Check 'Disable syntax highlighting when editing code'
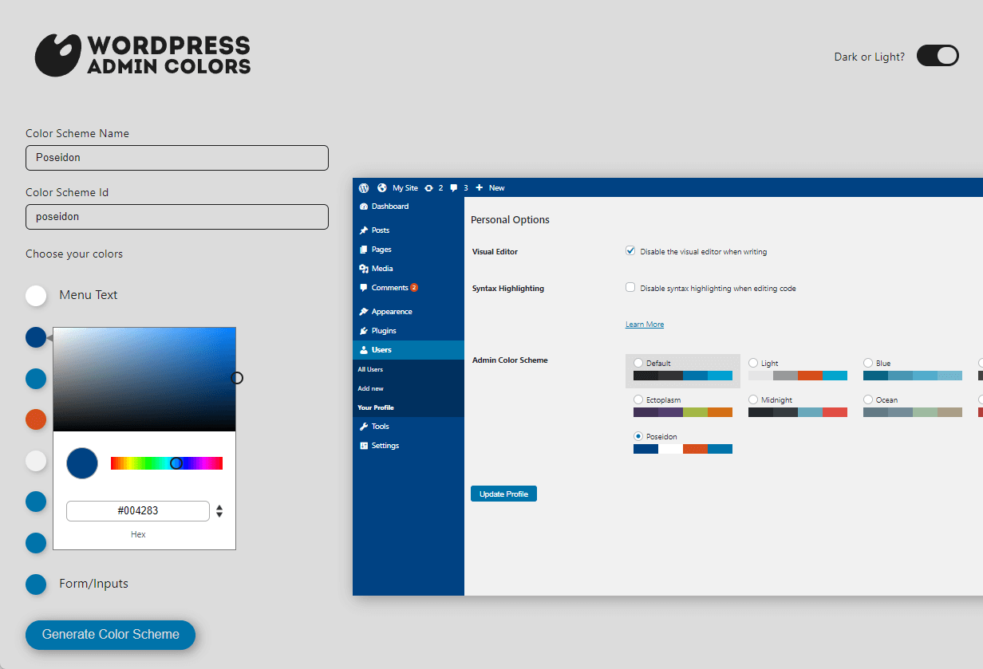The image size is (983, 669). pyautogui.click(x=630, y=288)
